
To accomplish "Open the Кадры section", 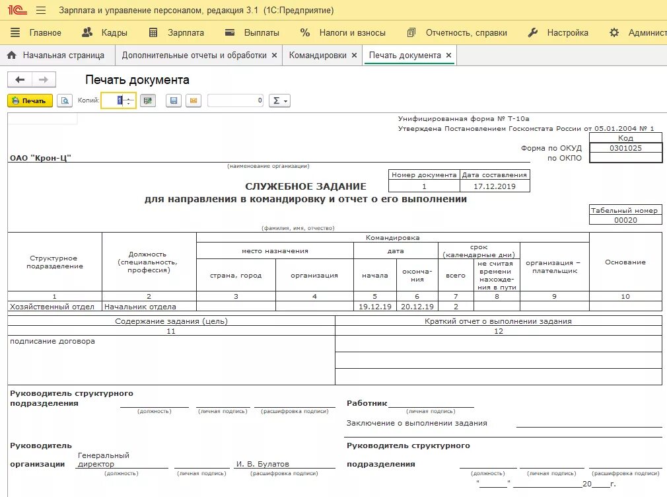I will click(104, 32).
